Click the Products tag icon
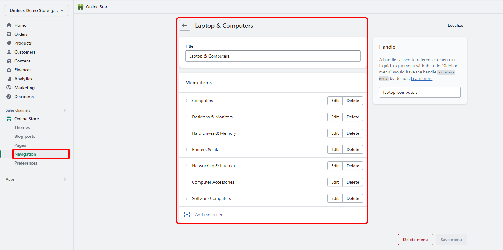The width and height of the screenshot is (503, 250). [9, 43]
